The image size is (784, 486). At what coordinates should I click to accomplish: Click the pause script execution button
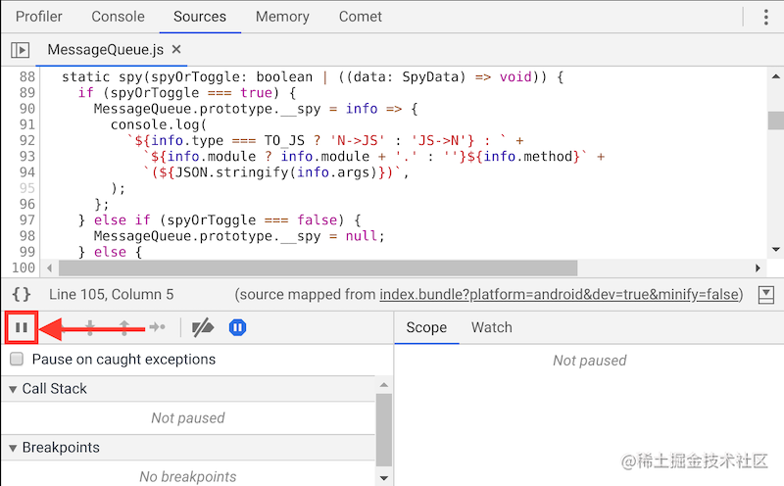coord(21,327)
